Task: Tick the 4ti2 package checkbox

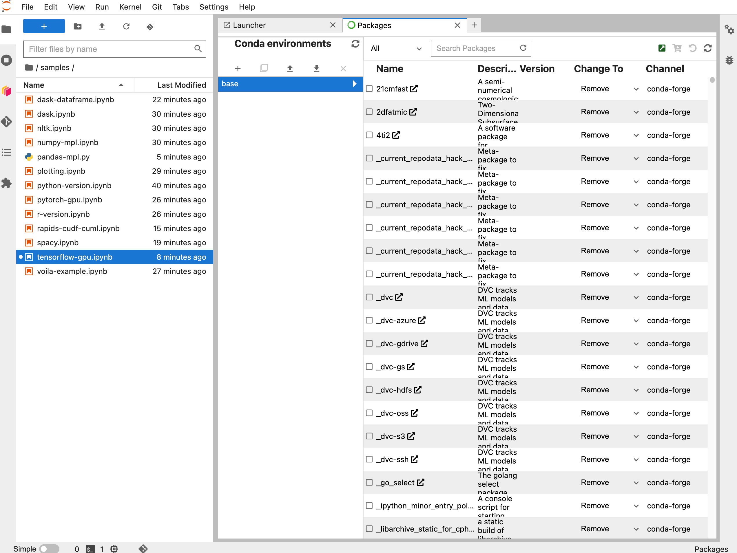Action: click(x=369, y=135)
